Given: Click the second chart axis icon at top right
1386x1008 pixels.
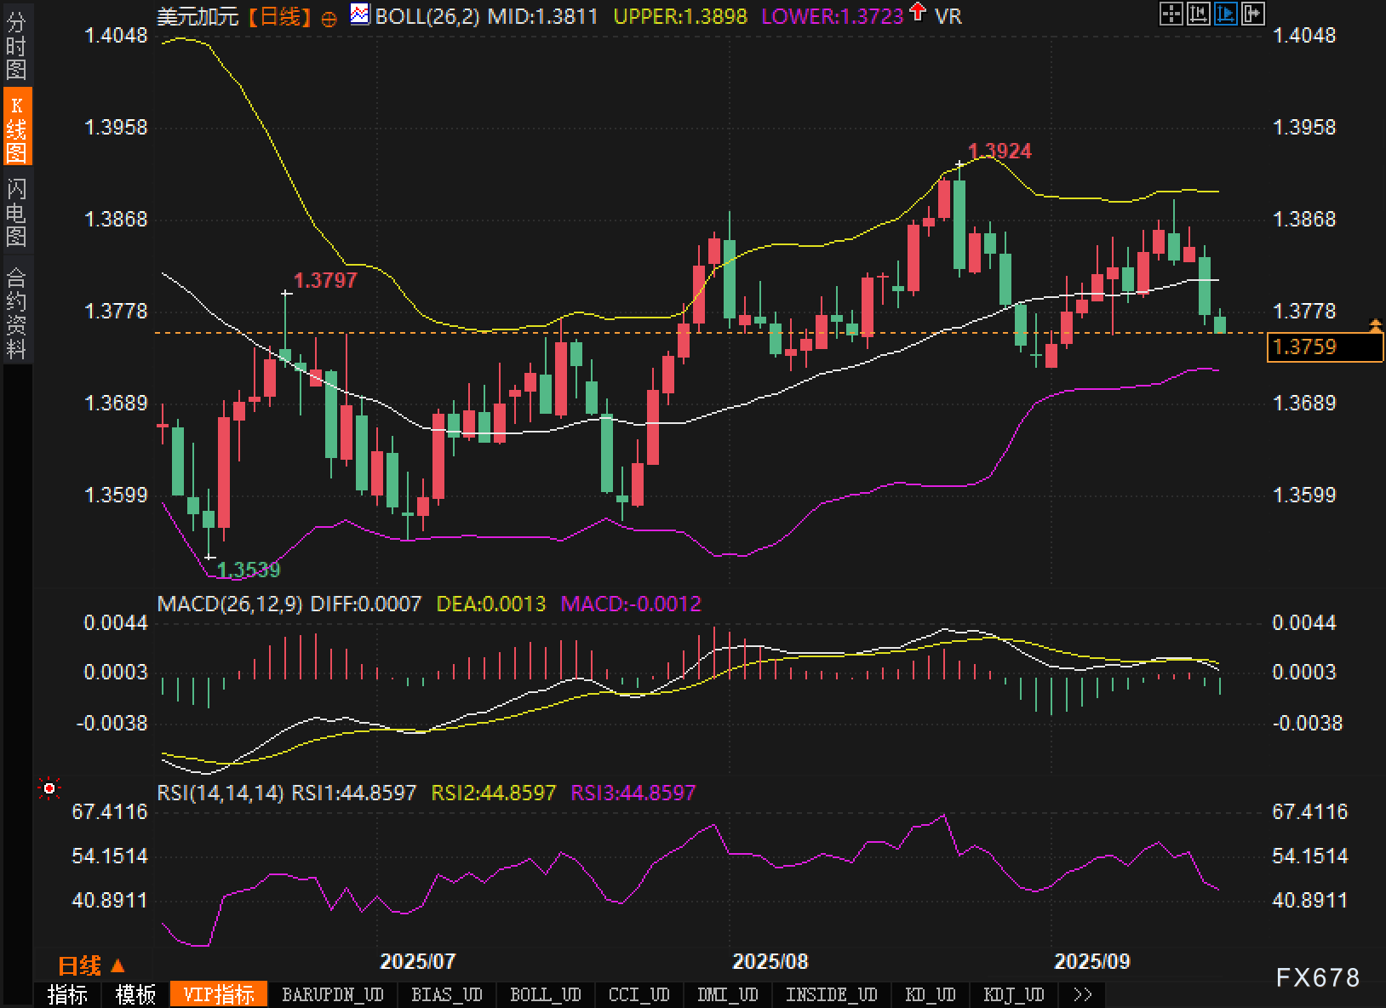Looking at the screenshot, I should 1199,14.
